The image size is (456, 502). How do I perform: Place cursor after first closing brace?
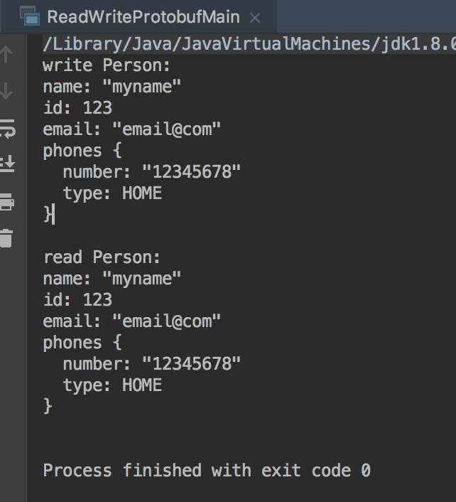tap(53, 214)
